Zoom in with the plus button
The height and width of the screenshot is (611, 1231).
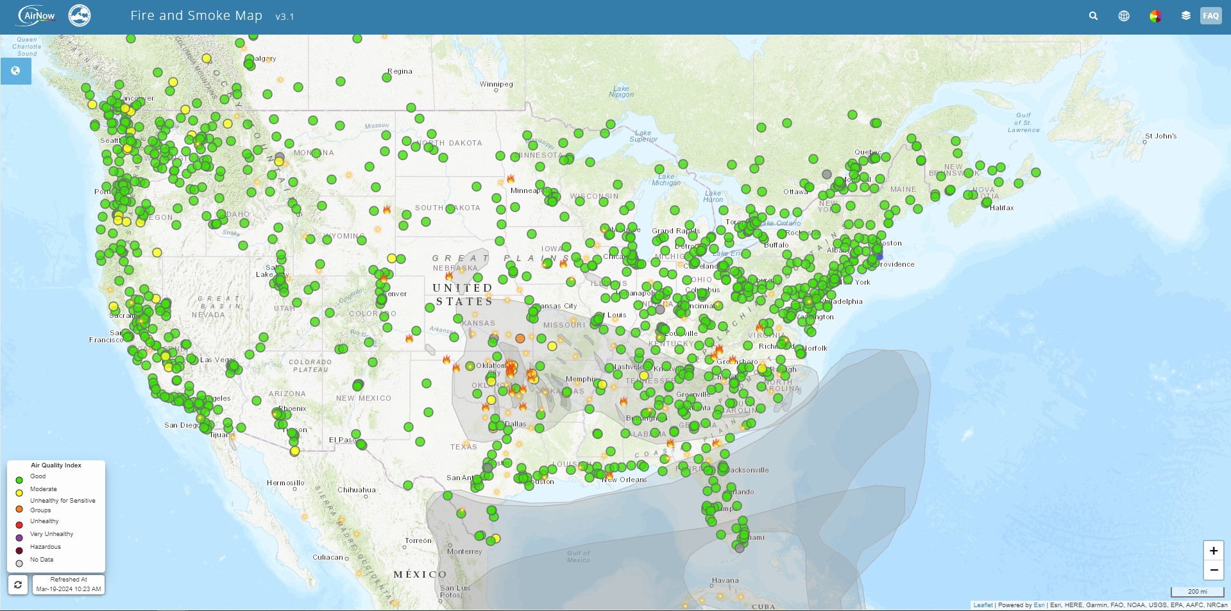[1213, 550]
